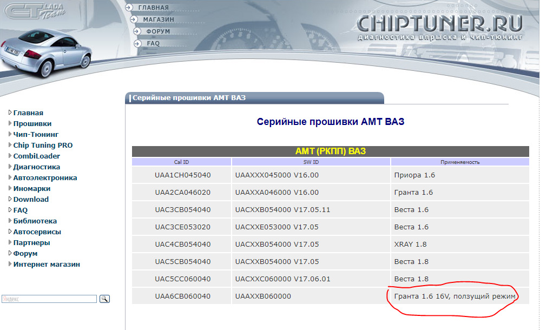Open Интернет магазин sidebar link
Viewport: 553px width, 330px height.
point(47,264)
